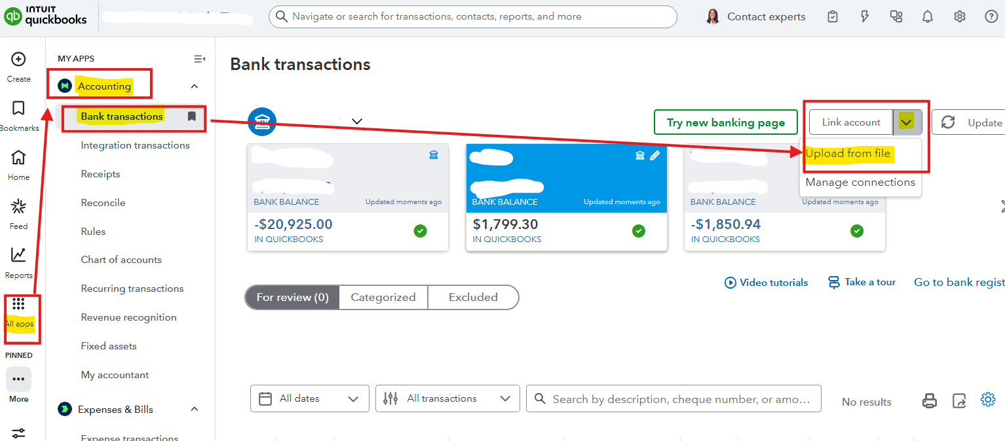Open the All dates dropdown
1005x441 pixels.
(309, 398)
